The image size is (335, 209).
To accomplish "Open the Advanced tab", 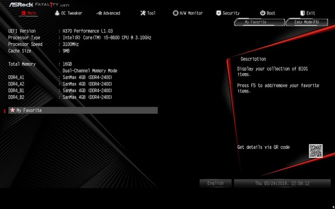I will 111,13.
